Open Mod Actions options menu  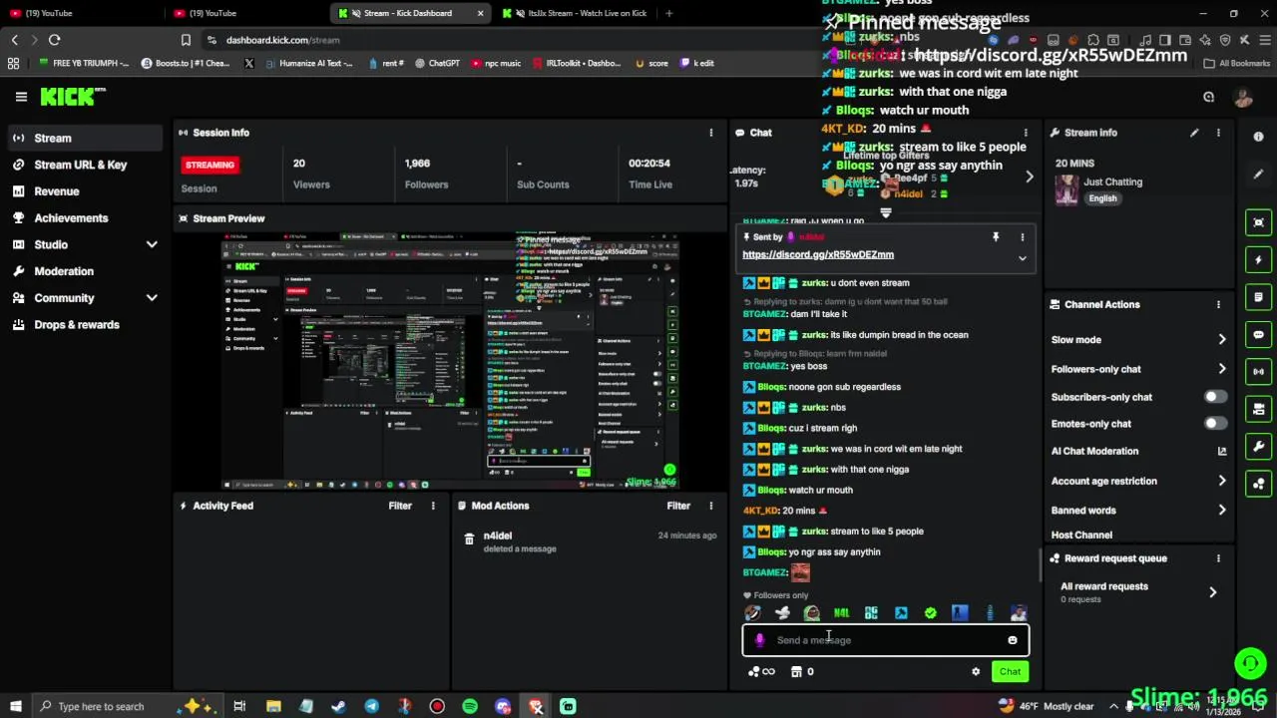click(711, 506)
